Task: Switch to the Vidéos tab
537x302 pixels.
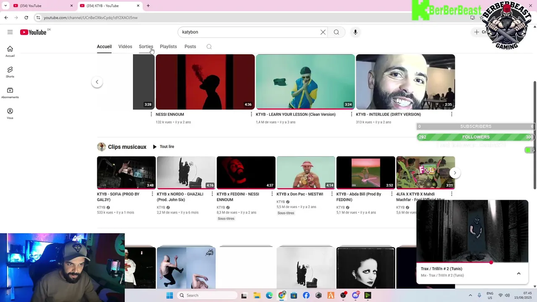Action: click(x=125, y=47)
